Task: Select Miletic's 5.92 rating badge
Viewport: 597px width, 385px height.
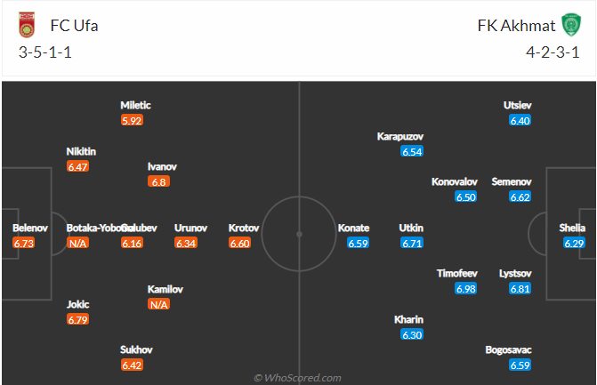Action: click(132, 121)
